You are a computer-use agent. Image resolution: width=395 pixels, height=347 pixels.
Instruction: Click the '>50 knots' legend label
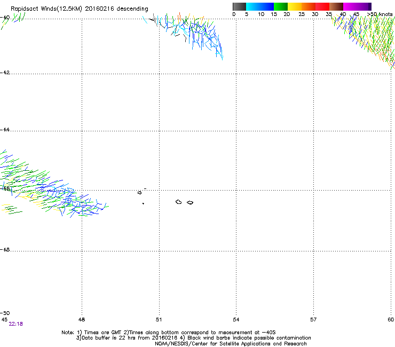(380, 14)
